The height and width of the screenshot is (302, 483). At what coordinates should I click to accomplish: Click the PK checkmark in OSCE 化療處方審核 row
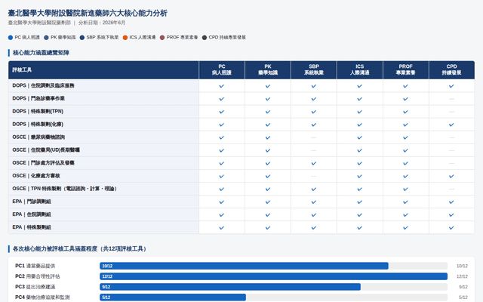(268, 176)
